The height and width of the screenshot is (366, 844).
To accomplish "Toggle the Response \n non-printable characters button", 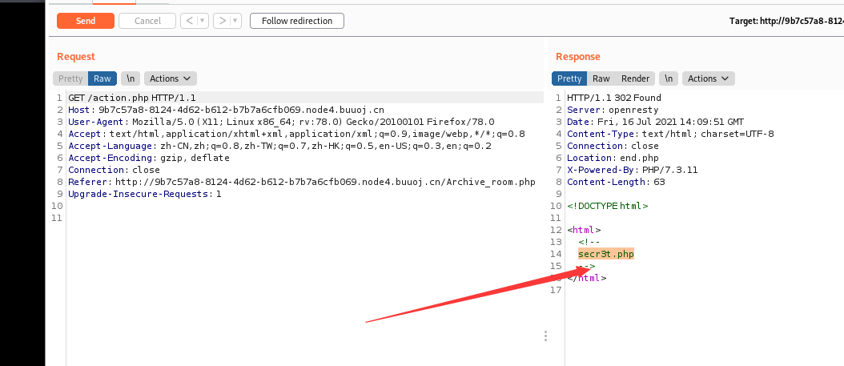I will 669,78.
